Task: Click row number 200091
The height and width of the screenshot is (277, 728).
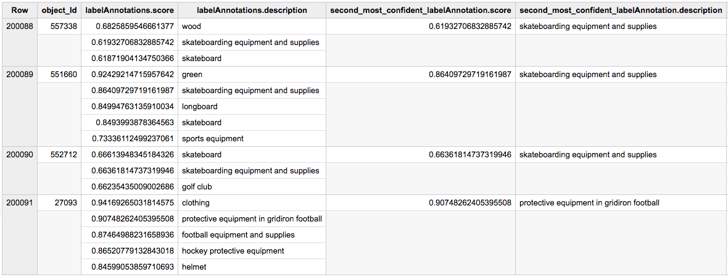Action: pyautogui.click(x=20, y=203)
